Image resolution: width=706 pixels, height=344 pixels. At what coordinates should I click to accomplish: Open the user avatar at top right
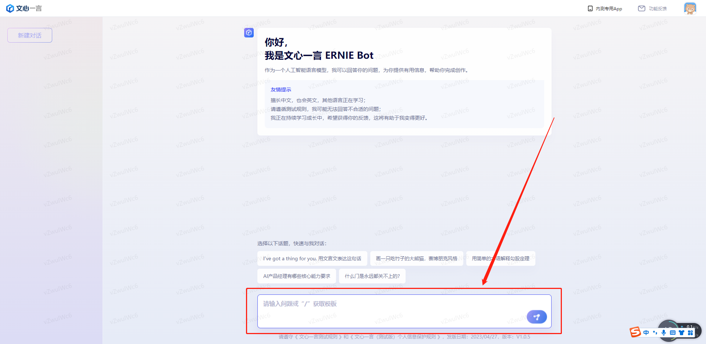[690, 8]
